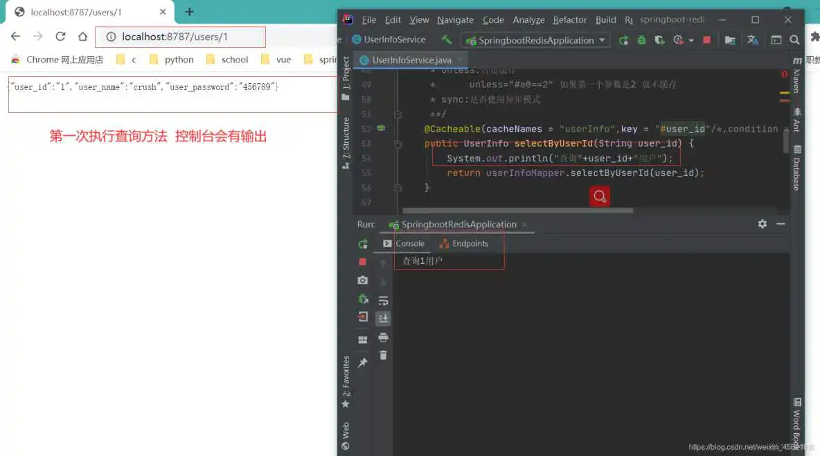Toggle soft-wrap in the console

pyautogui.click(x=383, y=299)
